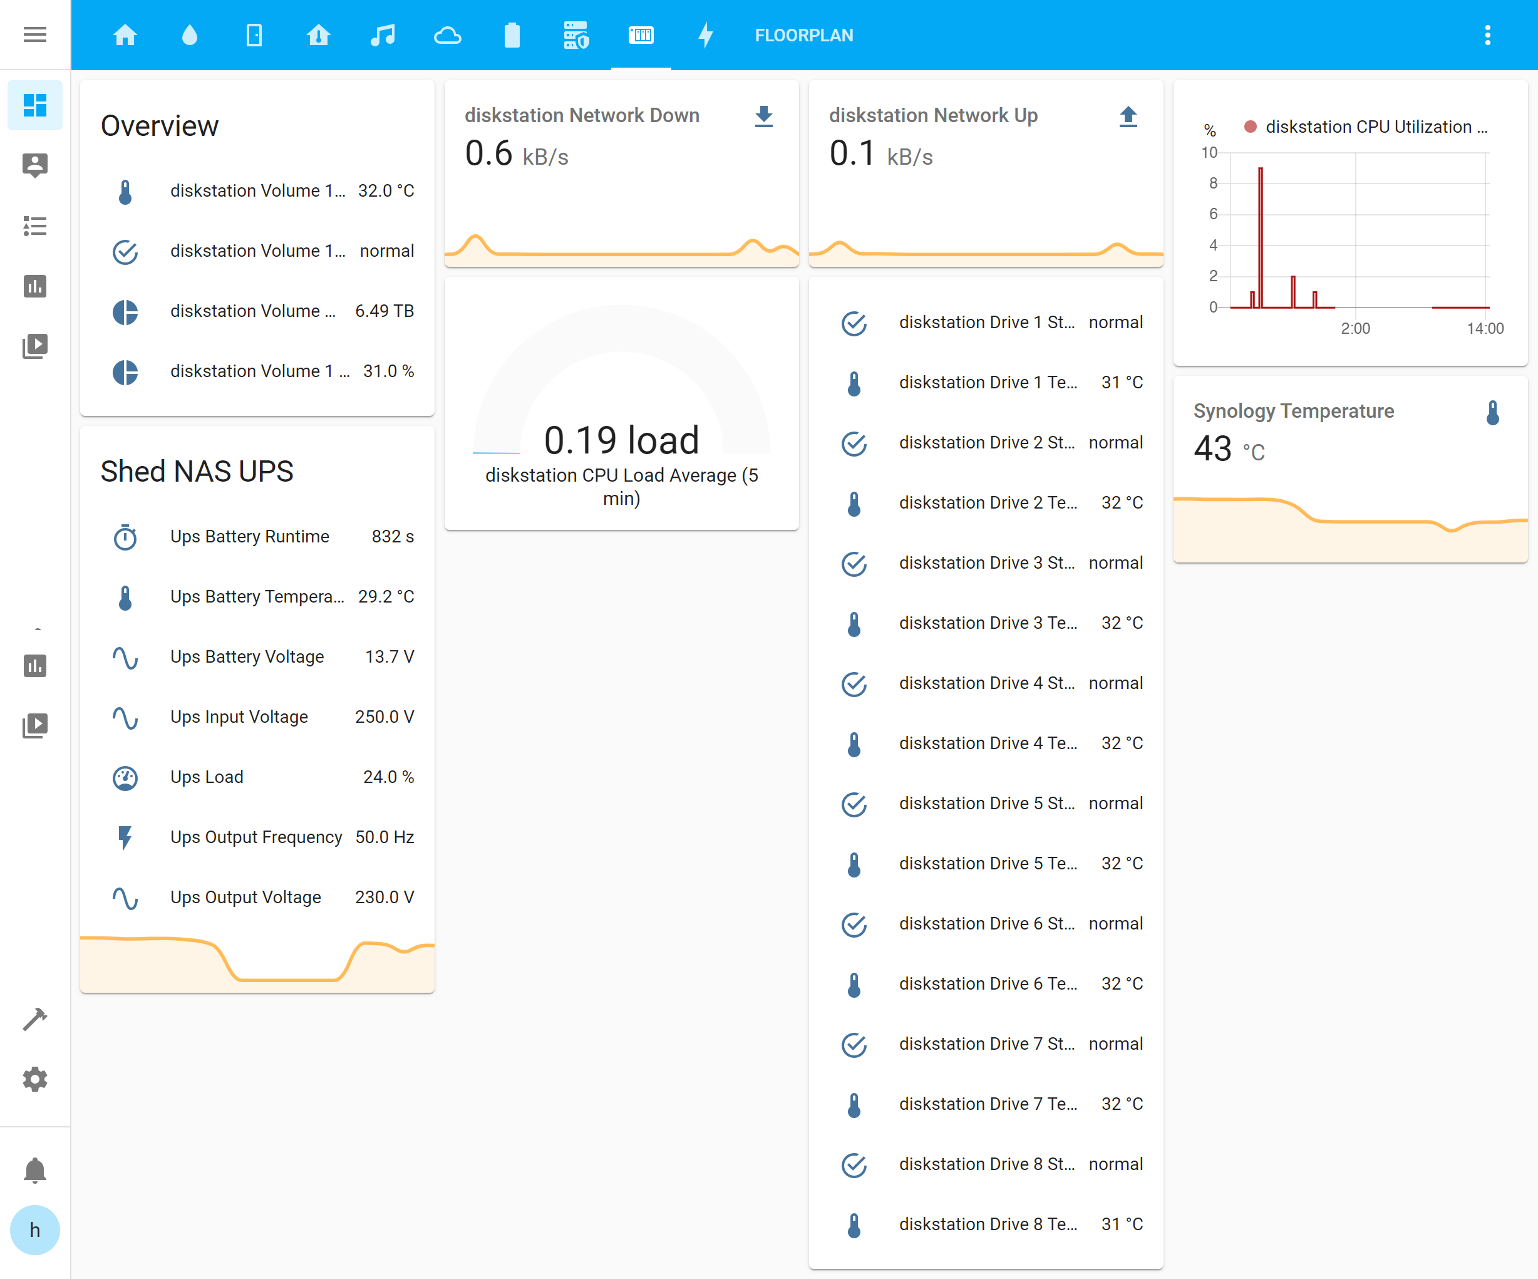Image resolution: width=1538 pixels, height=1279 pixels.
Task: Open the three-dot overflow menu
Action: tap(1487, 35)
